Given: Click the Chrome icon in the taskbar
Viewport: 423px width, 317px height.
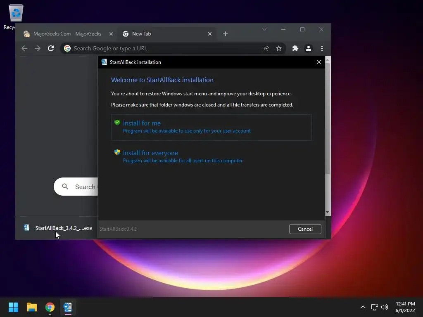Looking at the screenshot, I should [x=50, y=307].
